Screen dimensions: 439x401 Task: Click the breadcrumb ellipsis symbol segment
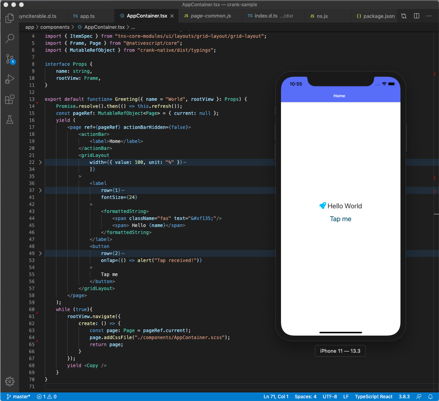(x=133, y=27)
